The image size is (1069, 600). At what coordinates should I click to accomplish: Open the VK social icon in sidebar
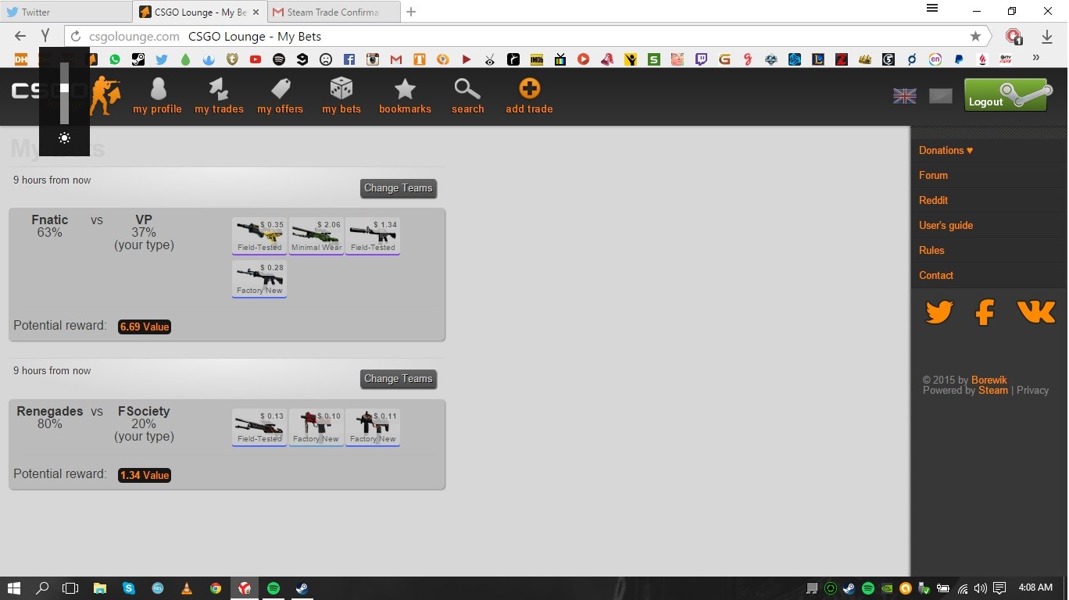(1036, 312)
